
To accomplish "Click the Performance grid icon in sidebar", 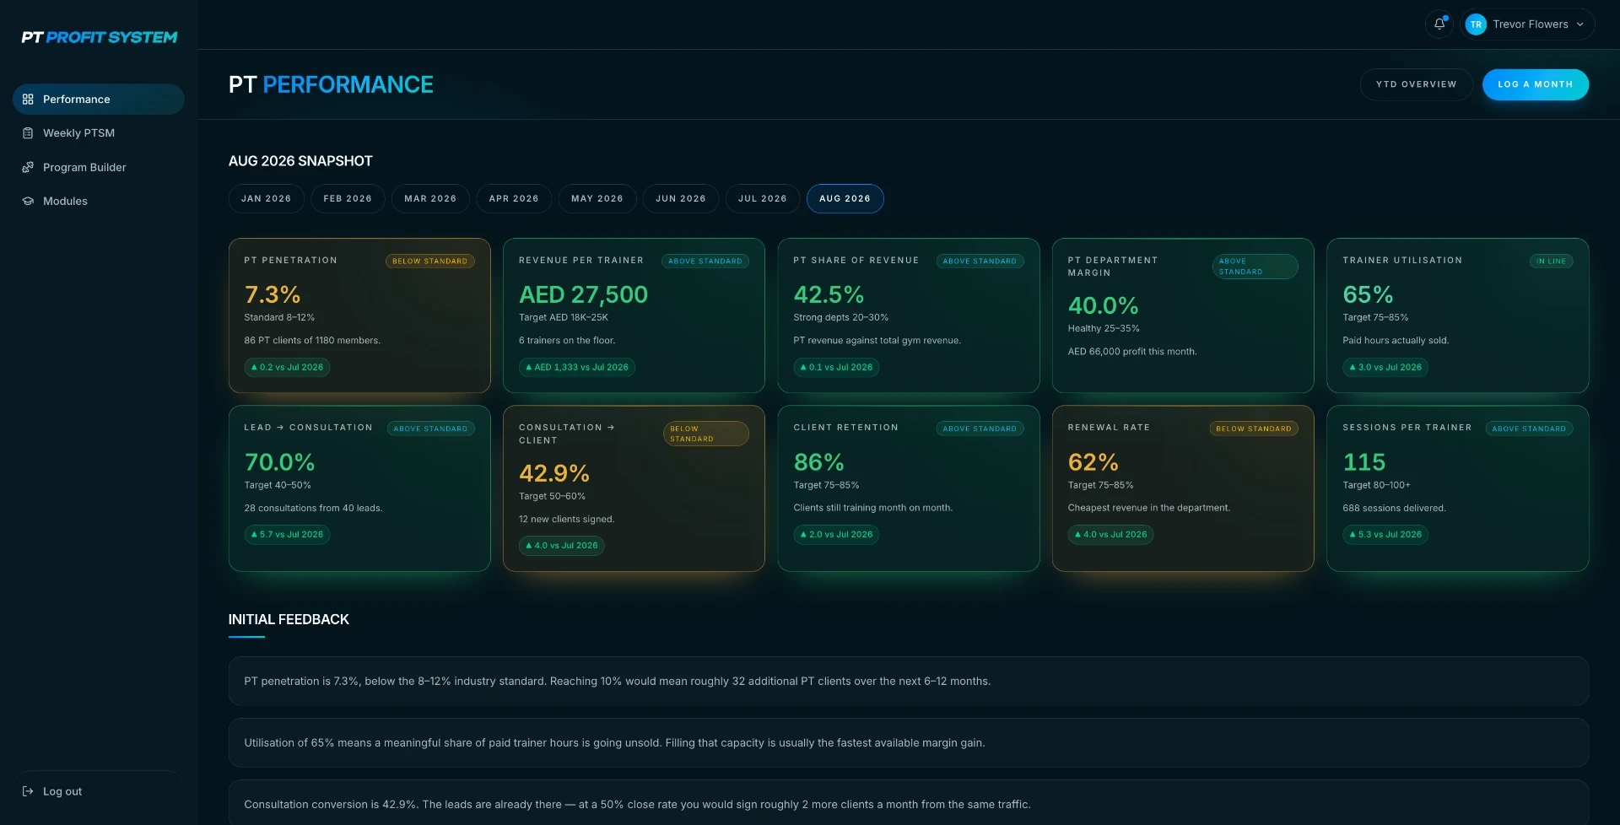I will (x=28, y=100).
